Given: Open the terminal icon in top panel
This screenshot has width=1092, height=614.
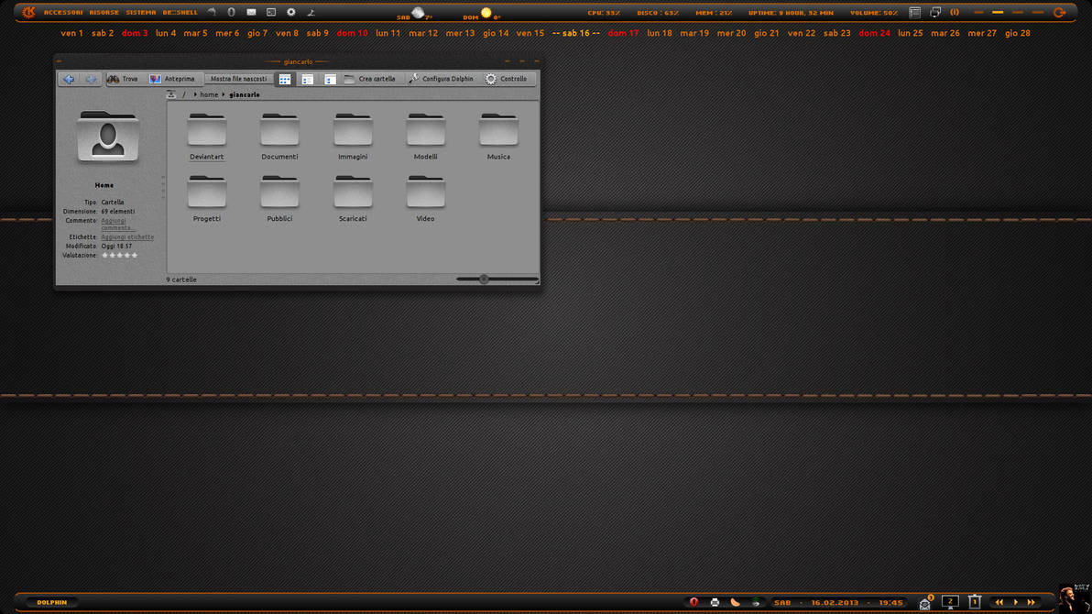Looking at the screenshot, I should [x=271, y=13].
